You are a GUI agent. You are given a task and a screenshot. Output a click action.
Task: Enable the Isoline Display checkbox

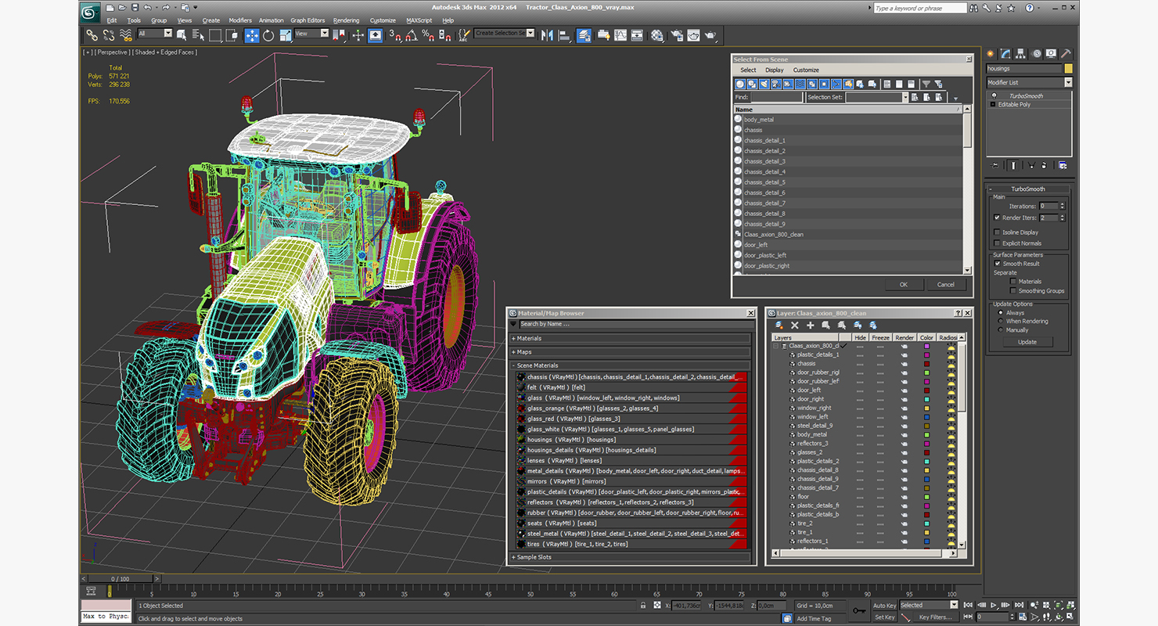click(x=997, y=232)
